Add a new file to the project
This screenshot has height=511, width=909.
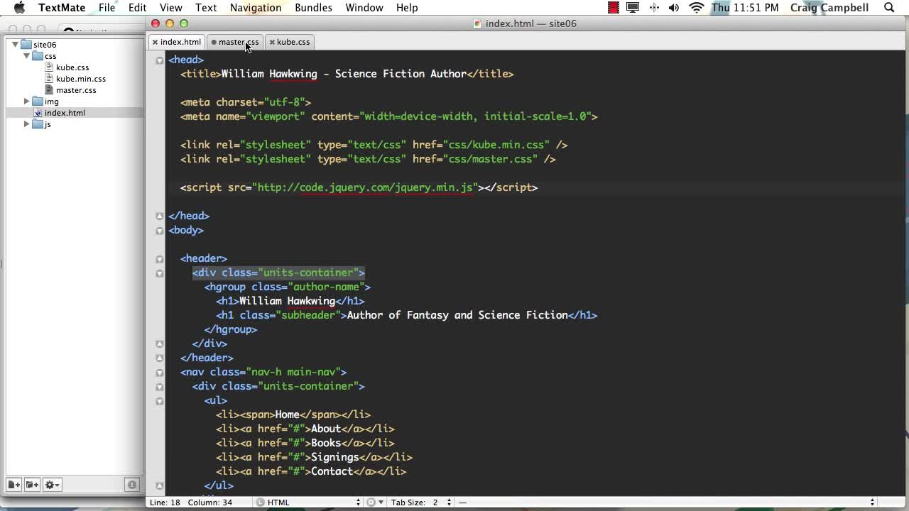coord(13,485)
